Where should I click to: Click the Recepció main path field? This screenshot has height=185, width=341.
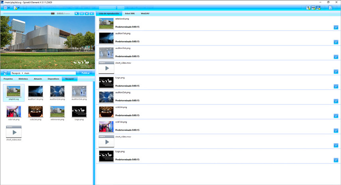pos(43,73)
